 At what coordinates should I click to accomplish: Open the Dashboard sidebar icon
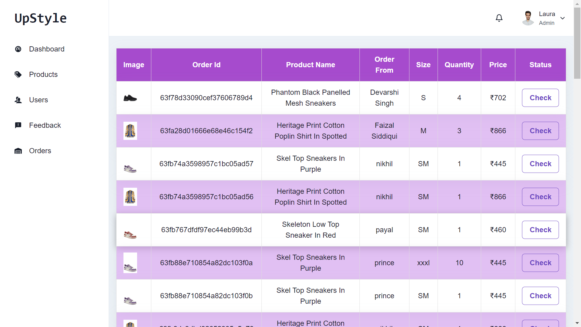click(18, 49)
